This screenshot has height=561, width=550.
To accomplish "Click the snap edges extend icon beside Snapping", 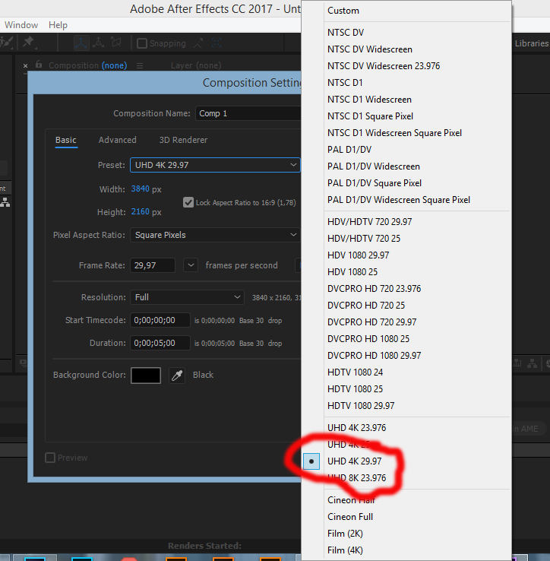I will 198,43.
